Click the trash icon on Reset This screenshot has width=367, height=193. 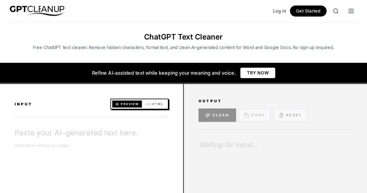[281, 115]
